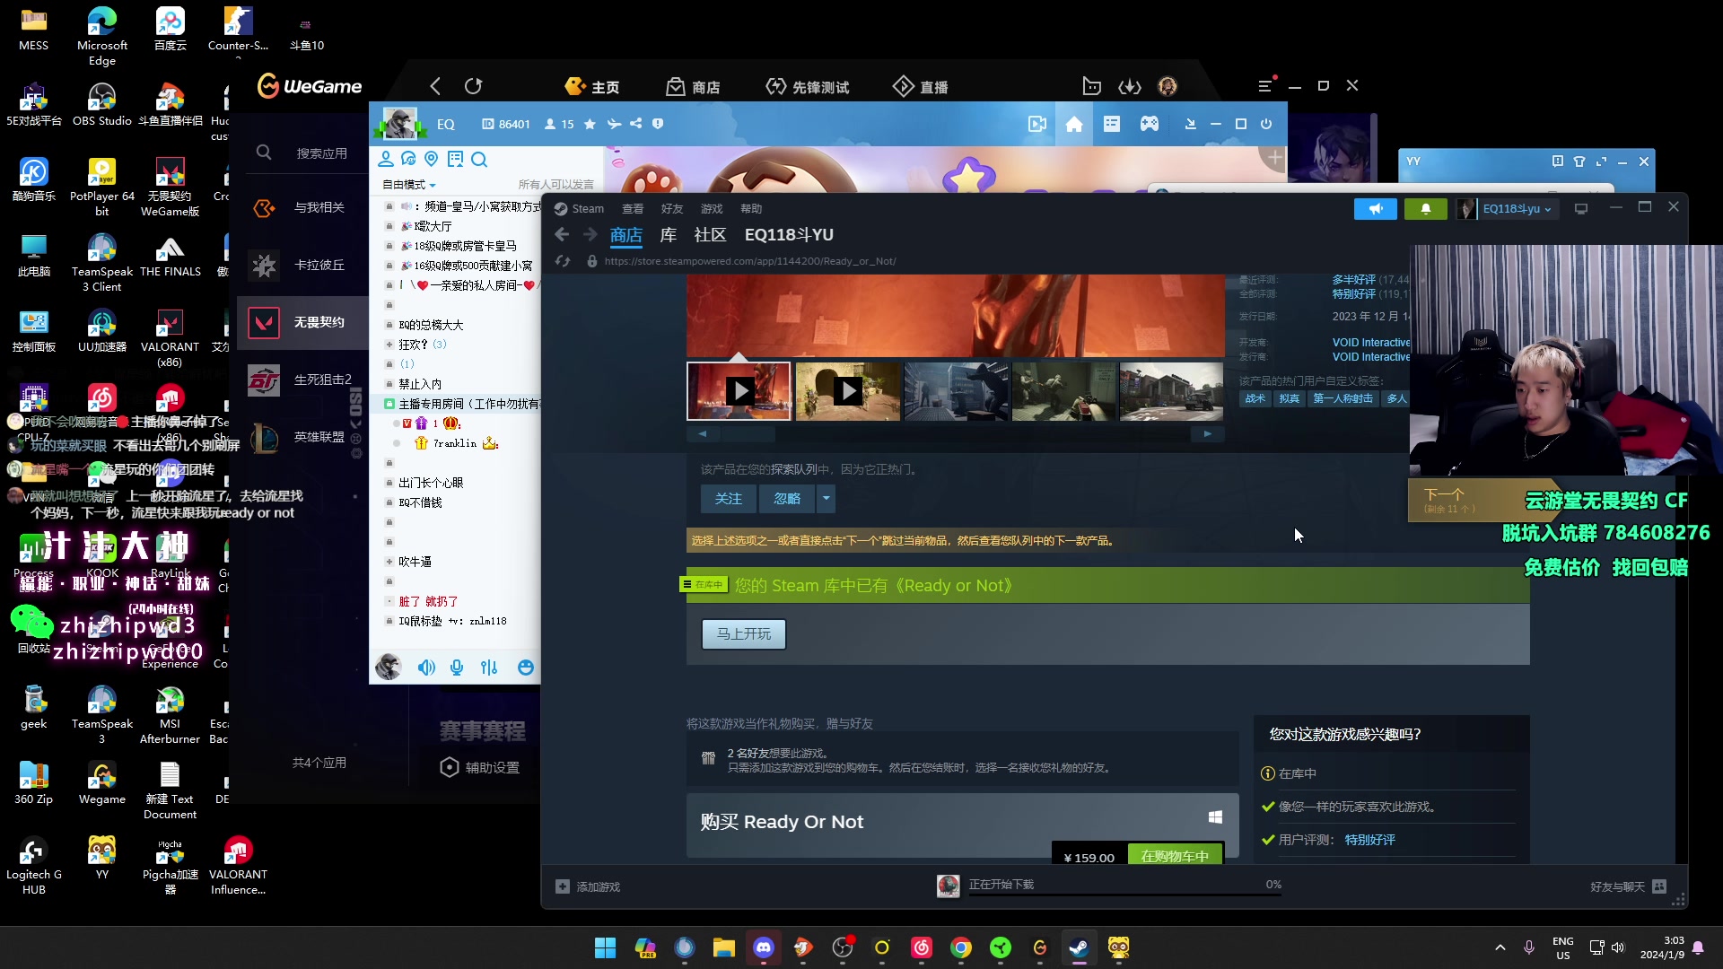Open Steam friends chat grid icon
The height and width of the screenshot is (969, 1723).
[1659, 886]
